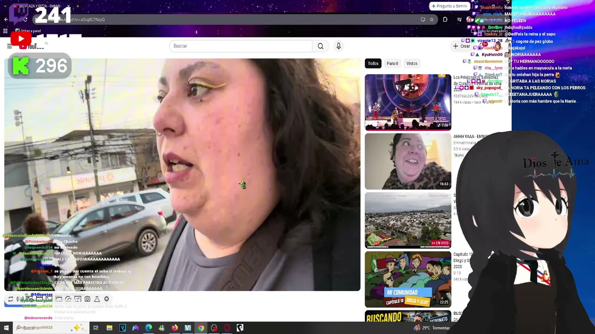Open the apps grid in bookmarks bar
The height and width of the screenshot is (334, 595).
[5, 31]
